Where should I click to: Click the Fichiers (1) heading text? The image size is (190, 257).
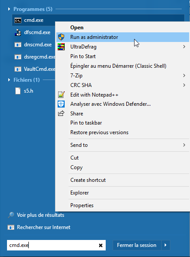click(x=27, y=80)
